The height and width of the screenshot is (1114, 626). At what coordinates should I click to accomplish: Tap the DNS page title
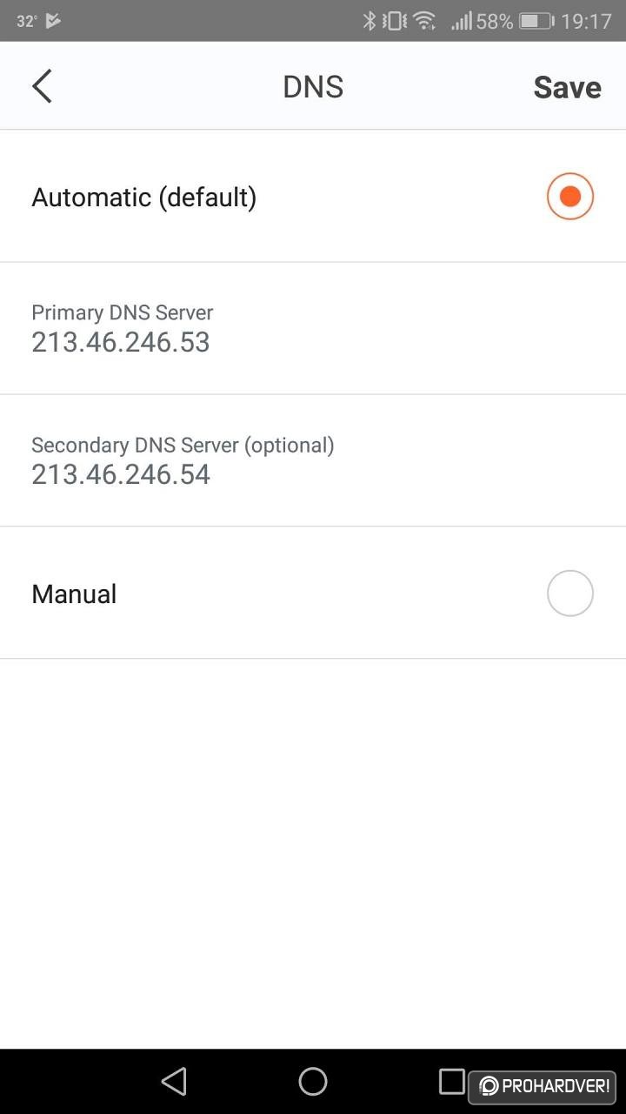(x=313, y=87)
